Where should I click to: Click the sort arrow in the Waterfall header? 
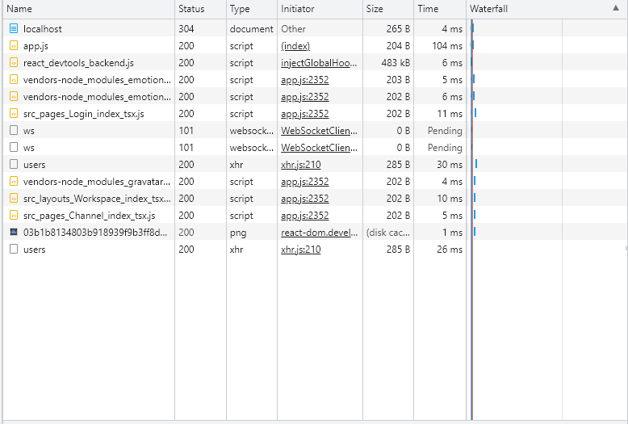click(x=616, y=8)
